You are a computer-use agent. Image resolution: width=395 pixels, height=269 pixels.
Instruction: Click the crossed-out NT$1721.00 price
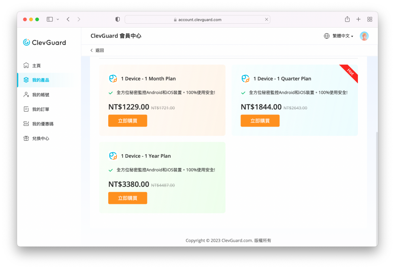(163, 108)
